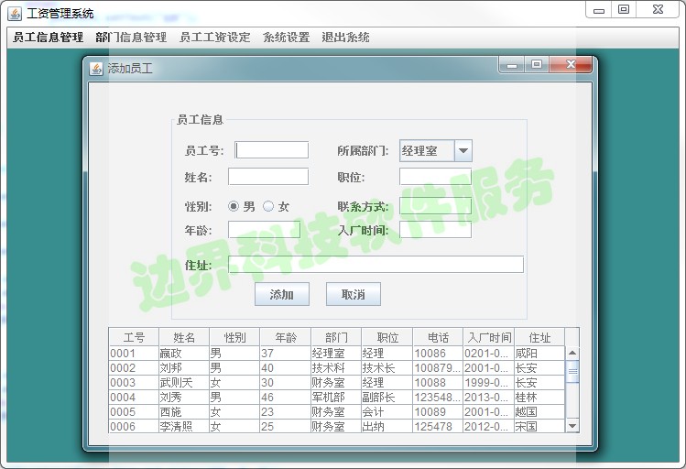This screenshot has width=686, height=469.
Task: Click the 住址 column header
Action: tap(539, 337)
